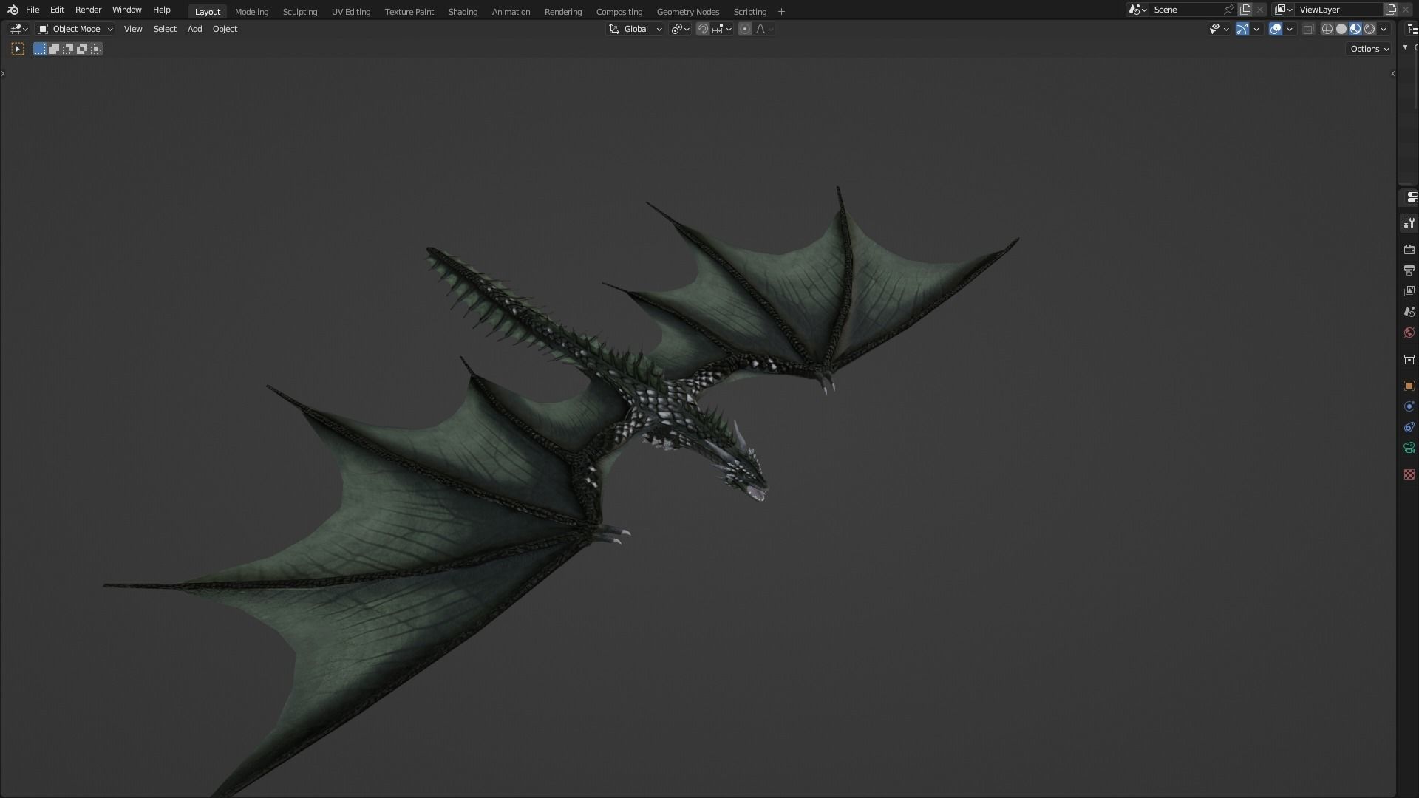Expand the gizmo options dropdown arrow
This screenshot has height=798, width=1419.
(1256, 29)
